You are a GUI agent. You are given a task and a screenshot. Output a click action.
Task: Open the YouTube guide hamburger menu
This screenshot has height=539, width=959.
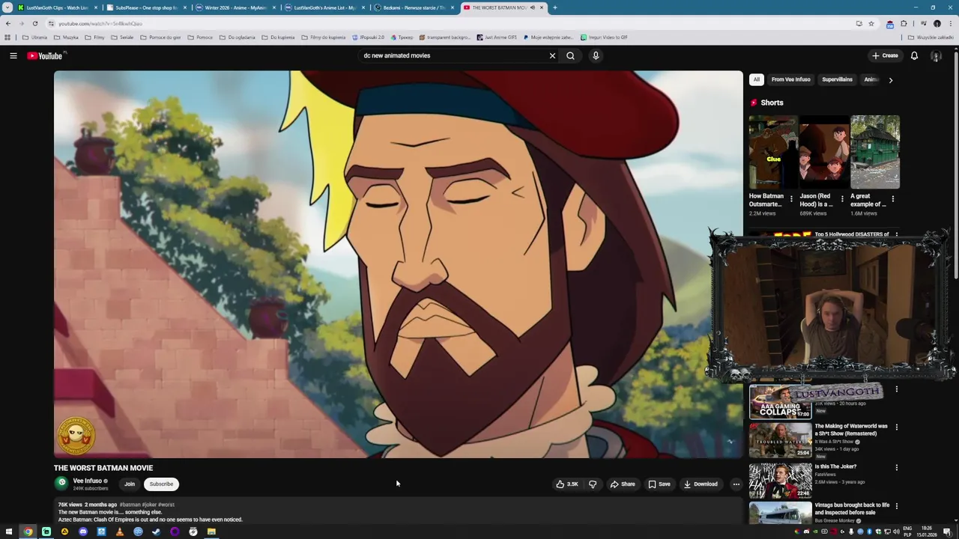click(13, 55)
